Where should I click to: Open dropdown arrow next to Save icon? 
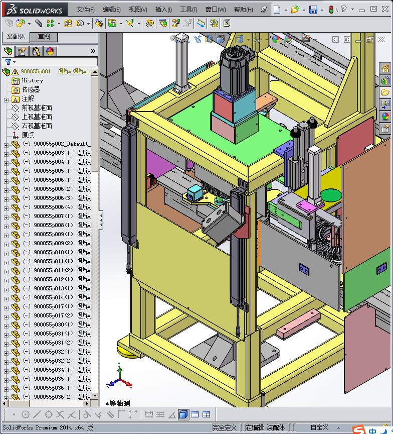click(322, 10)
